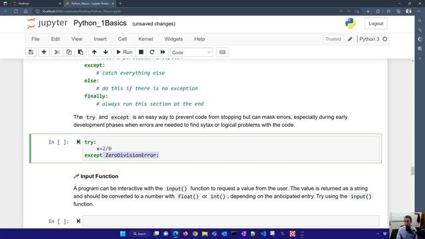The height and width of the screenshot is (239, 425).
Task: Open the browser favorites star icon
Action: [388, 11]
